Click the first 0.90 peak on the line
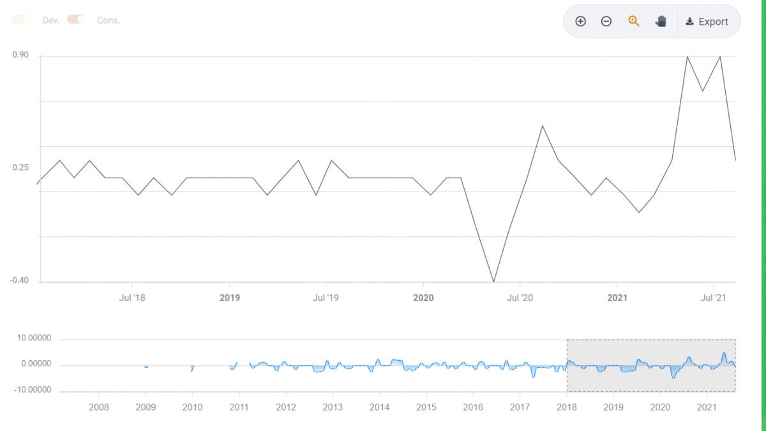This screenshot has height=431, width=766. (x=687, y=56)
